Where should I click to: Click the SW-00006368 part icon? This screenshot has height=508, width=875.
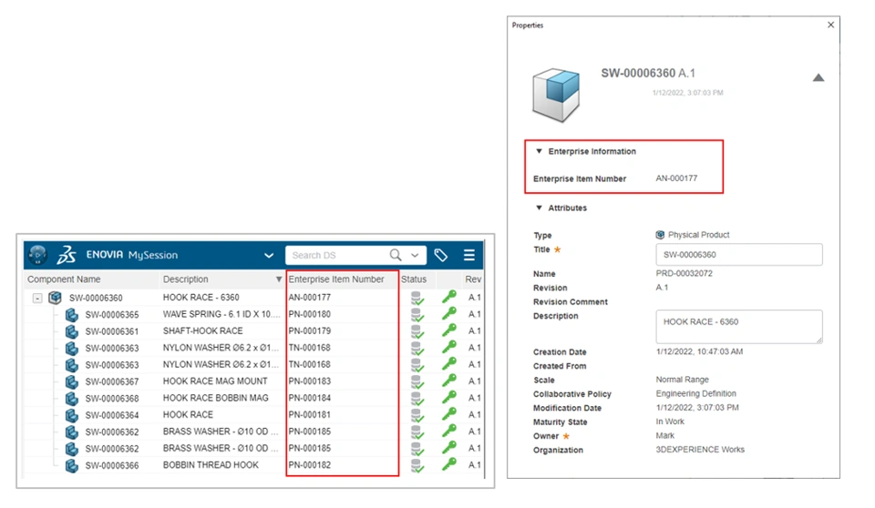[x=71, y=398]
